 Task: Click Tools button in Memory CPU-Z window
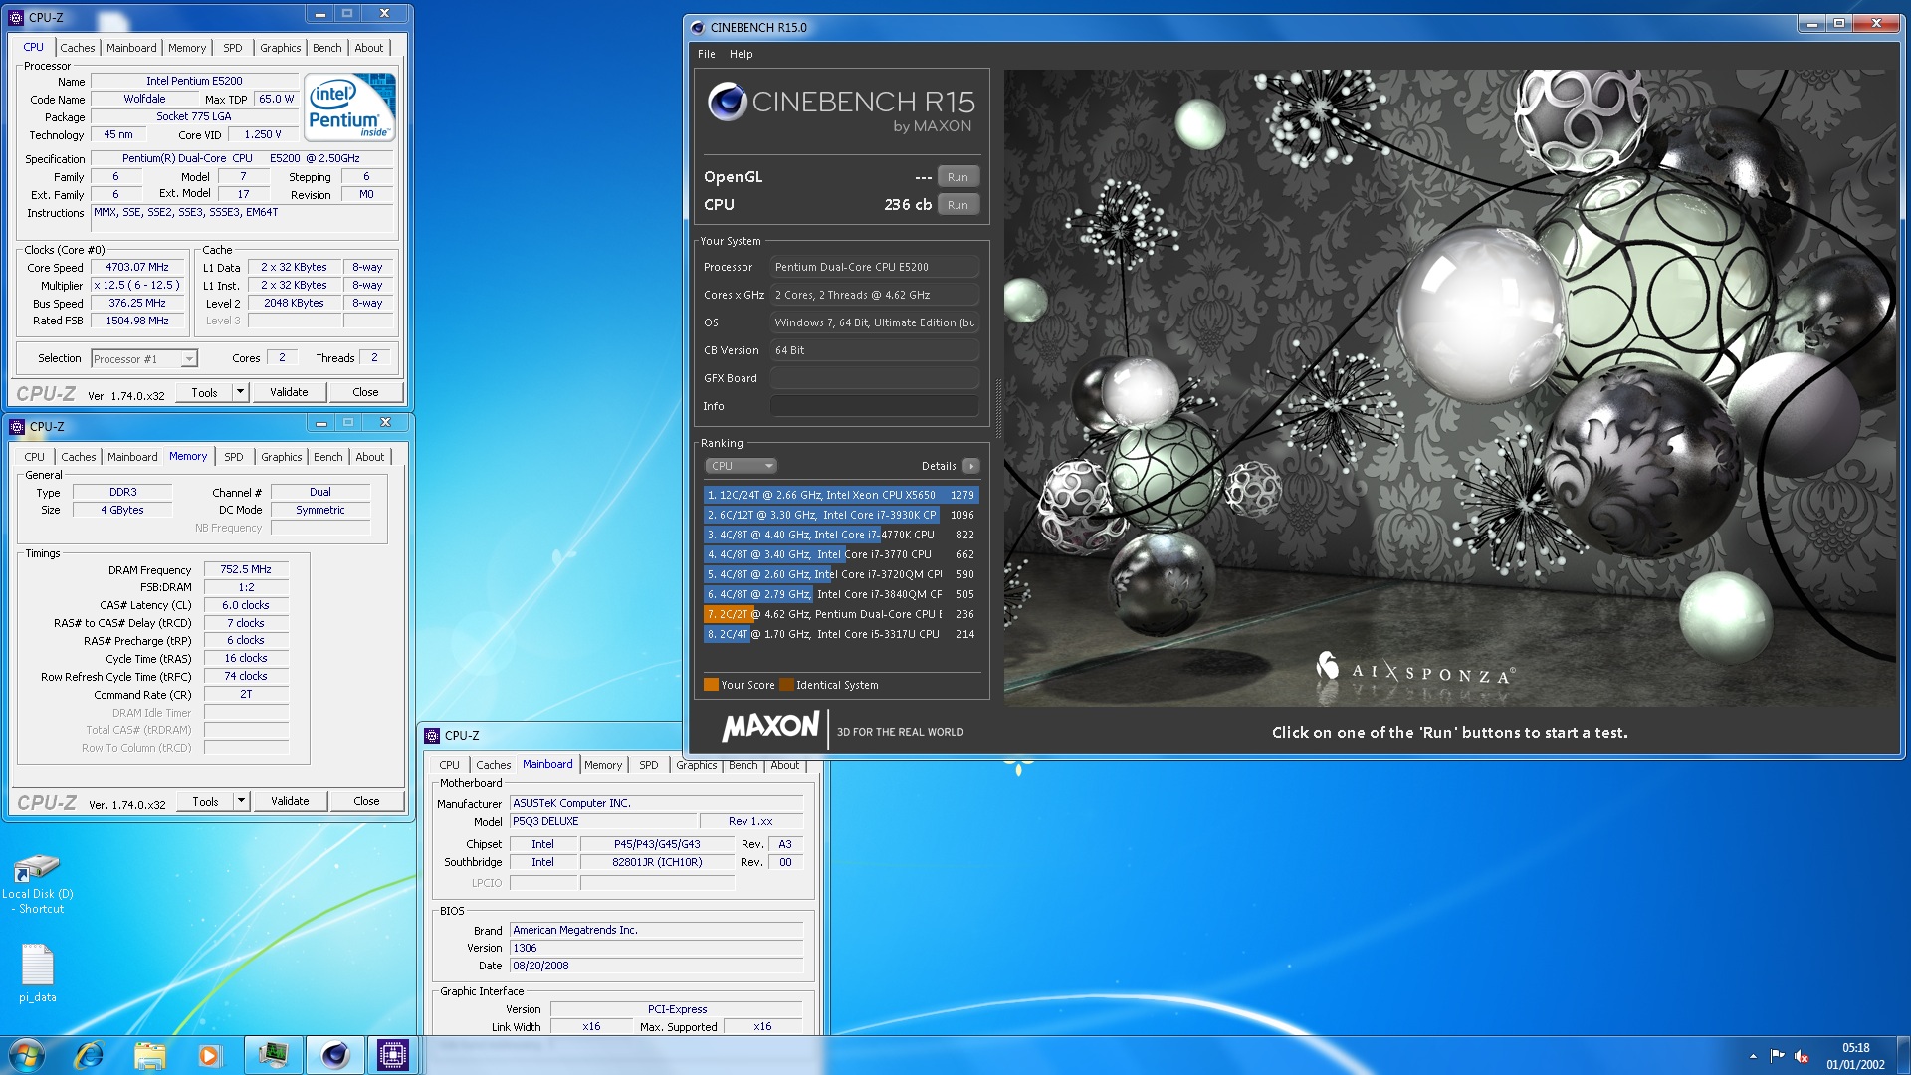point(205,801)
